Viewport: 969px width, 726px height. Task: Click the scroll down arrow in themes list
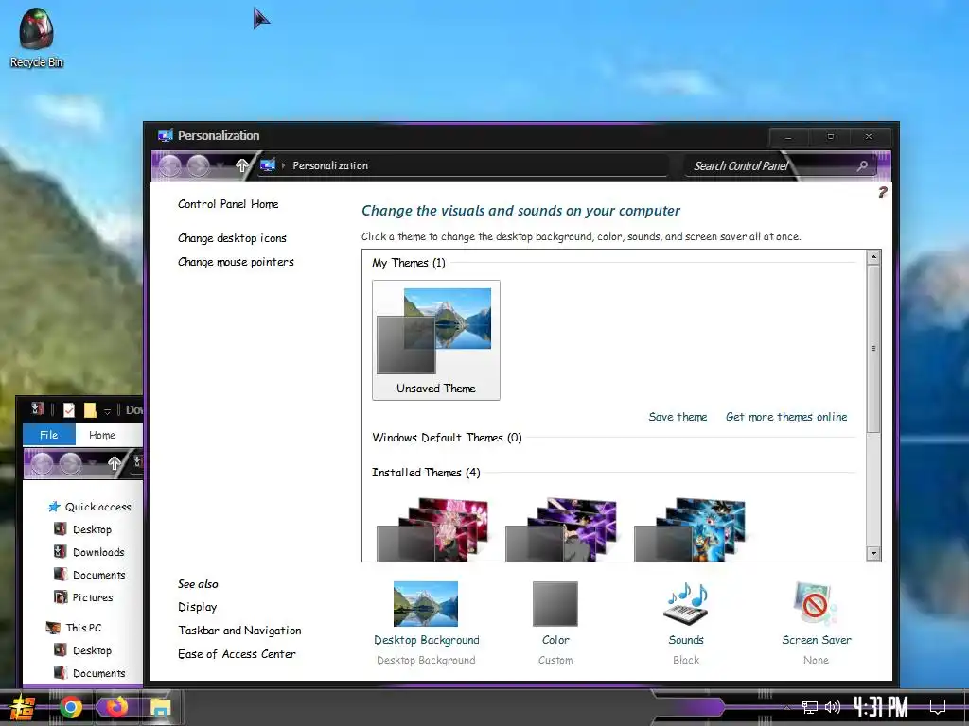(873, 553)
